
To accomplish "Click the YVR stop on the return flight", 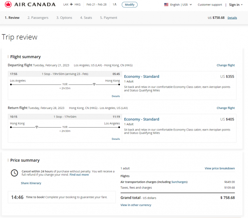I will coord(65,127).
